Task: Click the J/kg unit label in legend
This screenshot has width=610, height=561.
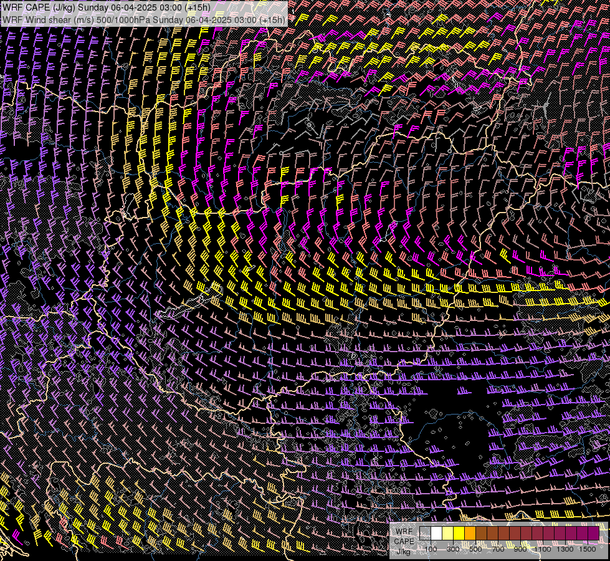Action: 403,551
